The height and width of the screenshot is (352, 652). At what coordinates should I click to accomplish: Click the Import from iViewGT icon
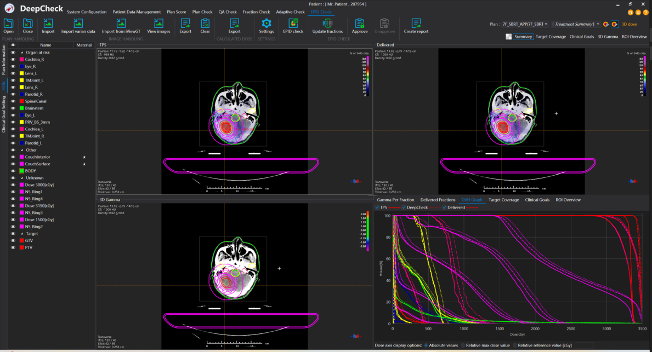pos(121,23)
